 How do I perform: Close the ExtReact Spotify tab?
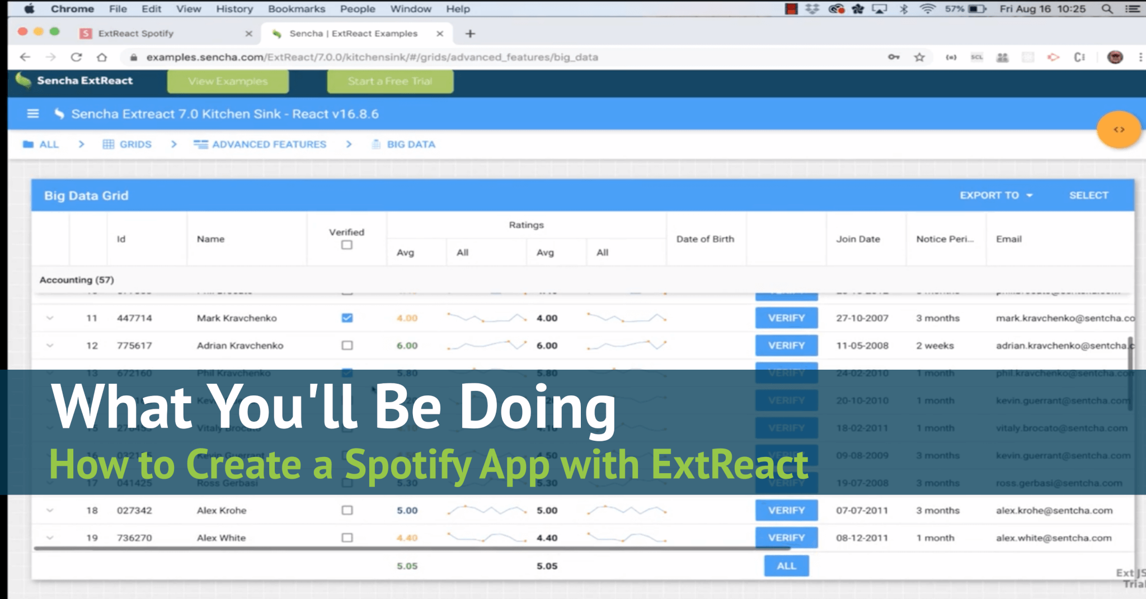click(248, 34)
